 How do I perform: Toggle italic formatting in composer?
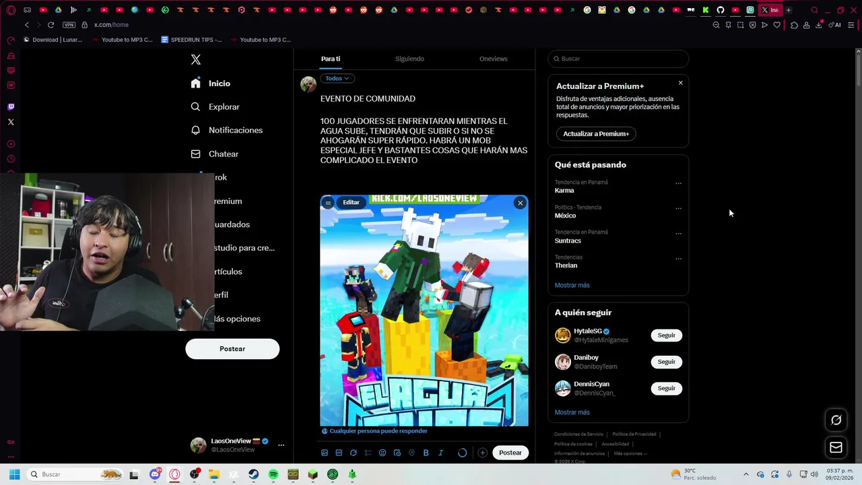coord(440,453)
